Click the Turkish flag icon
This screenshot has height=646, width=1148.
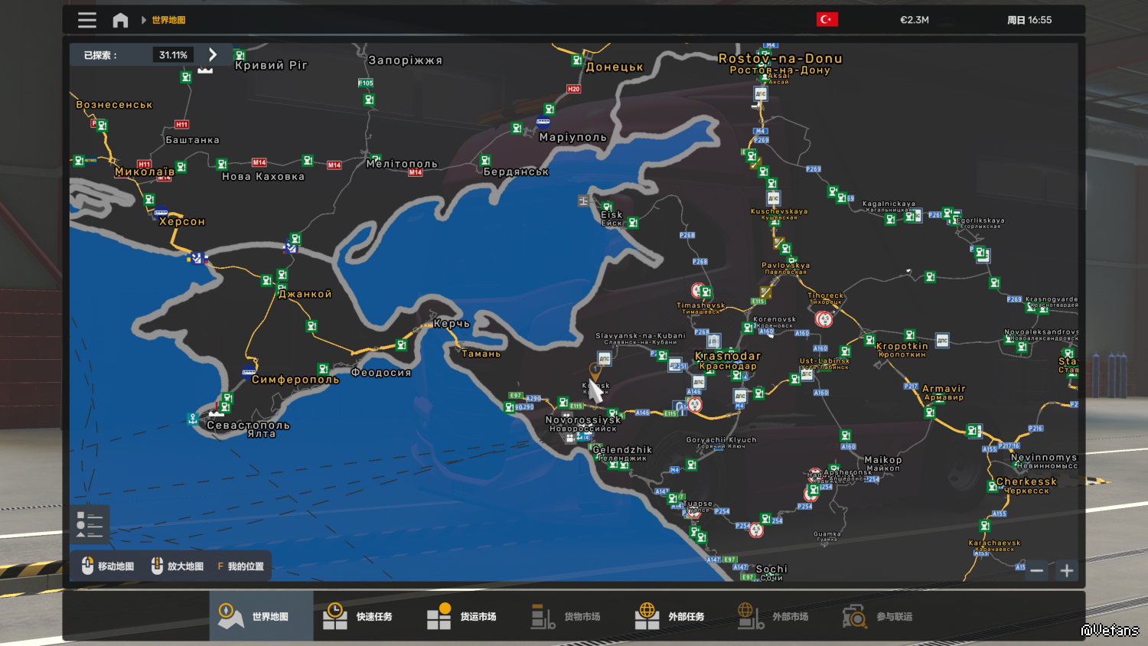(827, 20)
